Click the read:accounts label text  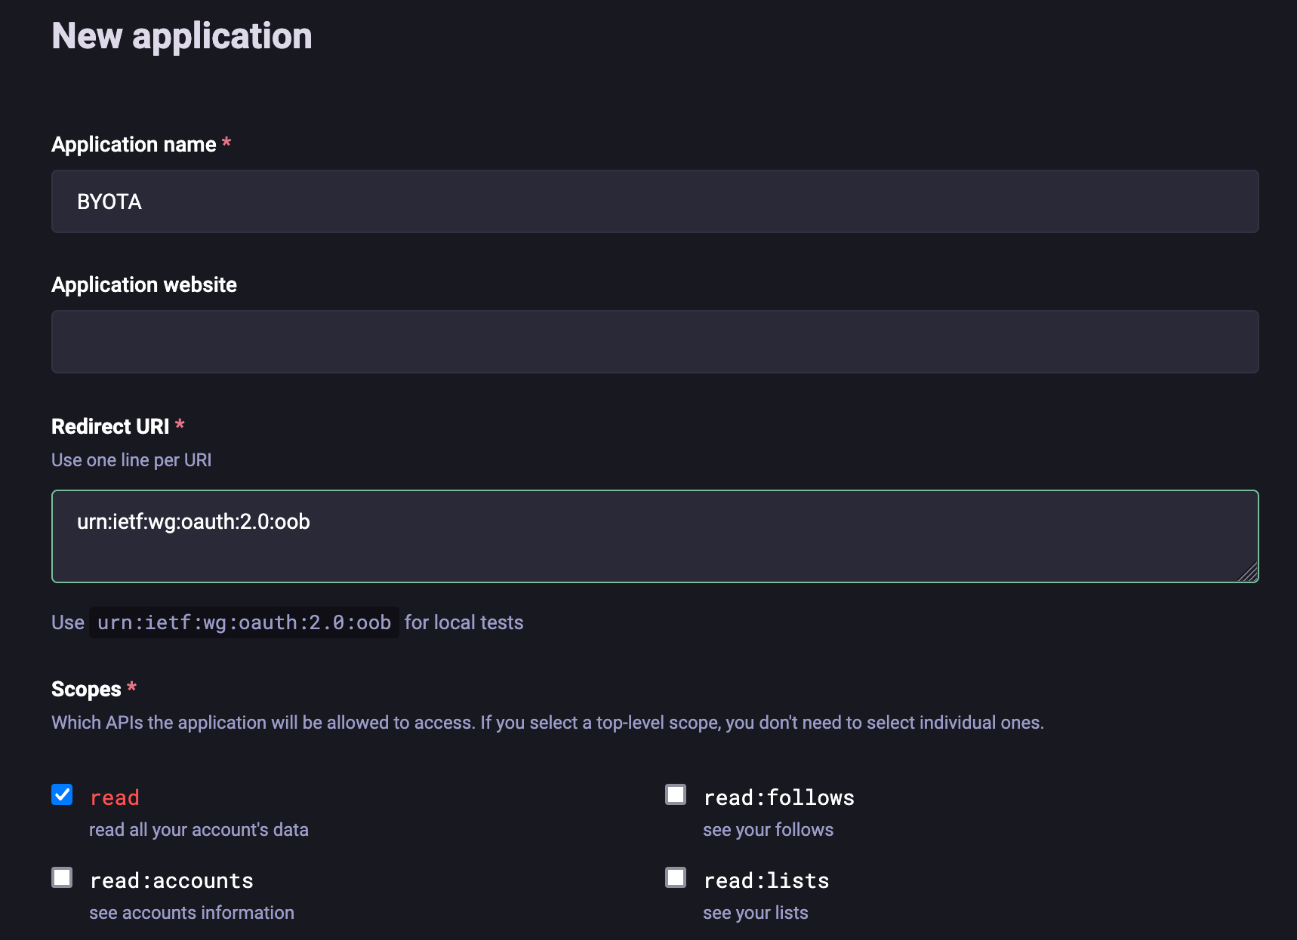171,880
